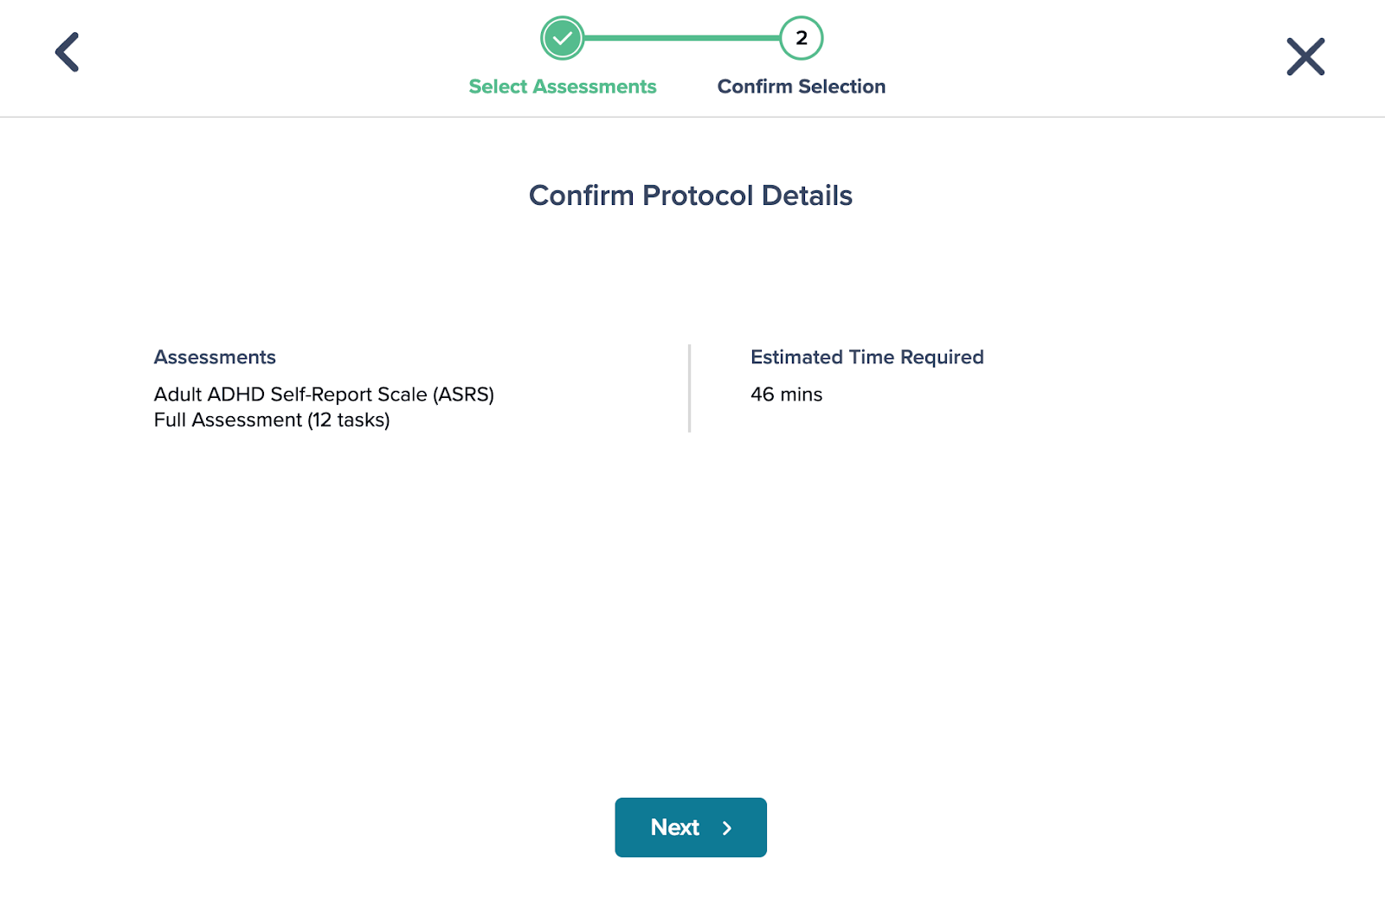This screenshot has width=1385, height=911.
Task: Select the step 2 numbered circle
Action: [802, 38]
